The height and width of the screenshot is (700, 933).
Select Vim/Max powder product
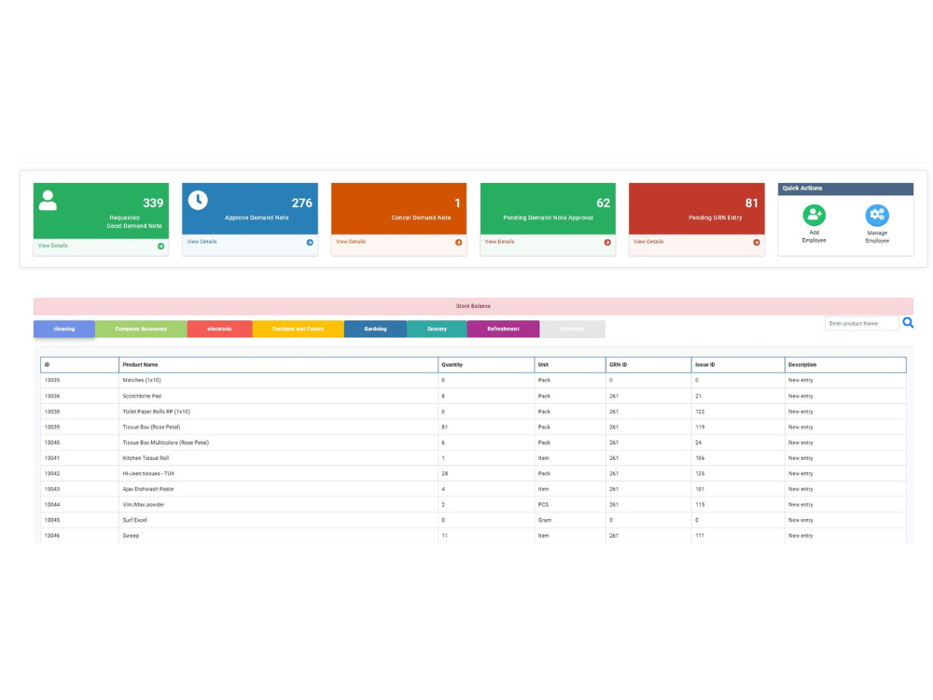[x=144, y=504]
